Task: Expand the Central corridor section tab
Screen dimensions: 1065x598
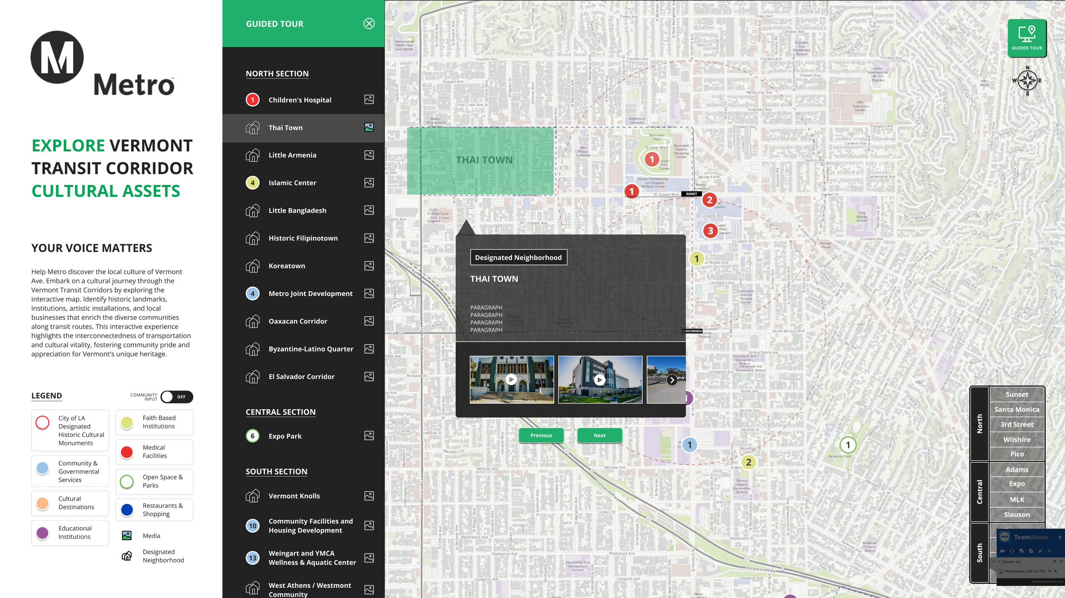Action: click(x=979, y=492)
